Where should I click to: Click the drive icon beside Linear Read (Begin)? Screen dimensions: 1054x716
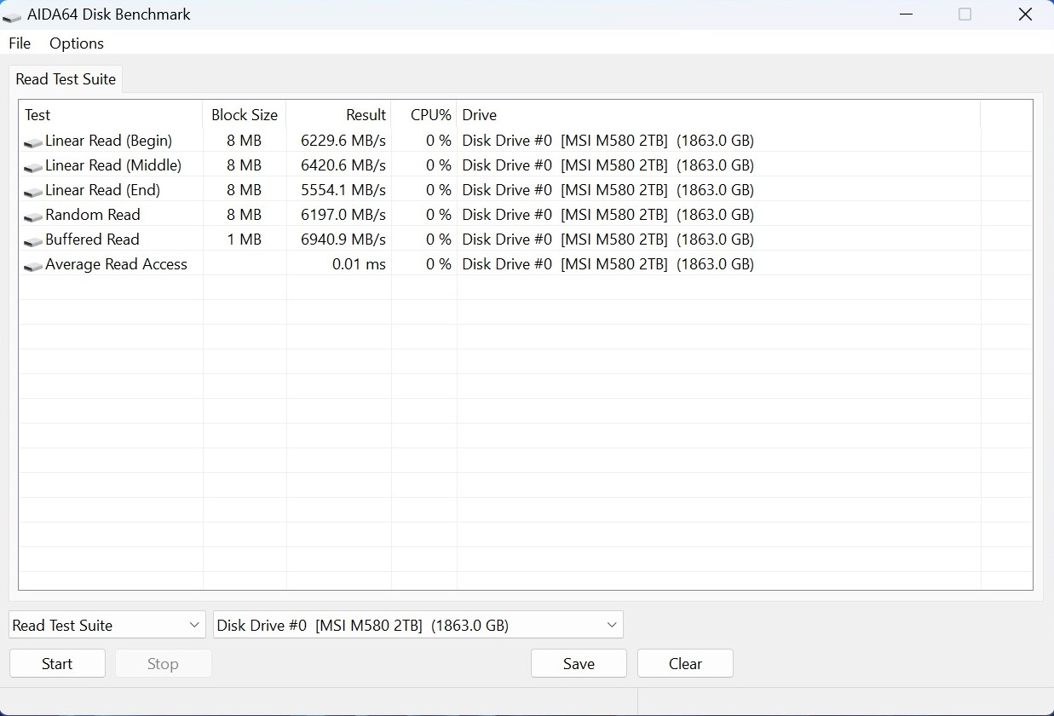tap(33, 142)
